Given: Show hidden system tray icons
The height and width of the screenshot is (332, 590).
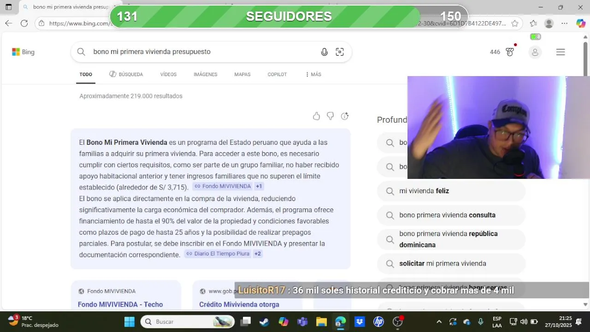Looking at the screenshot, I should (439, 321).
